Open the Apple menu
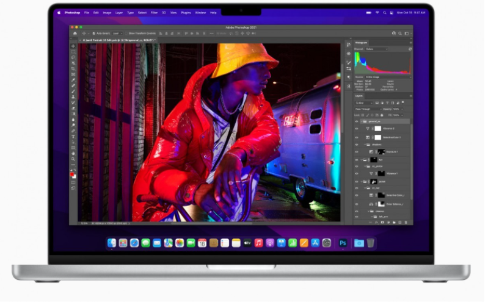The image size is (488, 305). (x=59, y=13)
